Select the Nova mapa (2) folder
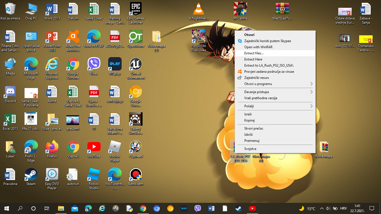Screen dimensions: 381x214 point(157,41)
